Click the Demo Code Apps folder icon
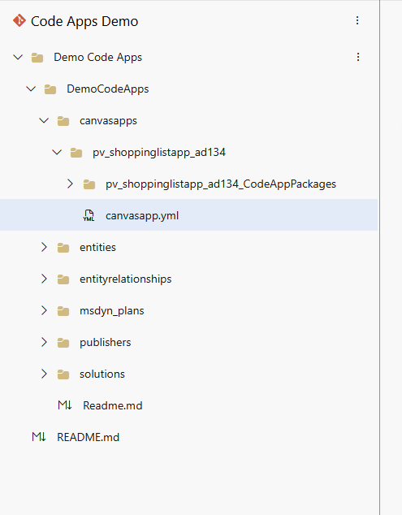This screenshot has height=515, width=402. tap(37, 58)
